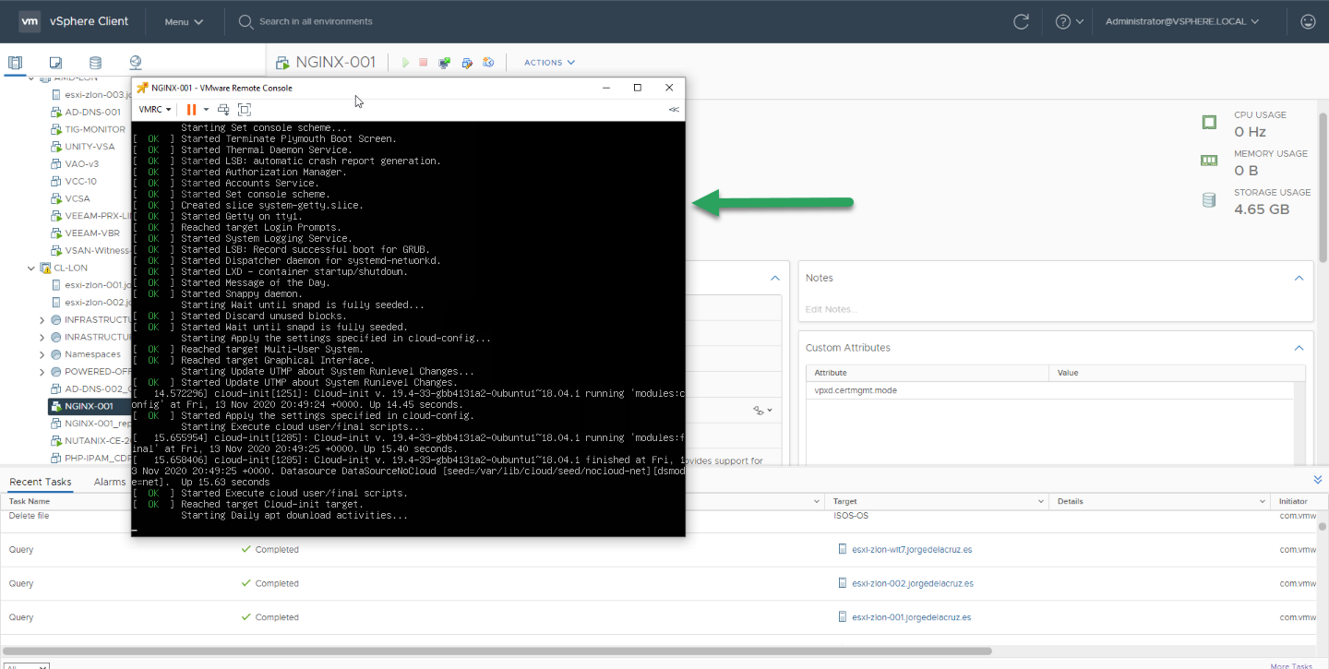Select NGINX-001_rep VM in the tree
1329x669 pixels.
(x=97, y=424)
